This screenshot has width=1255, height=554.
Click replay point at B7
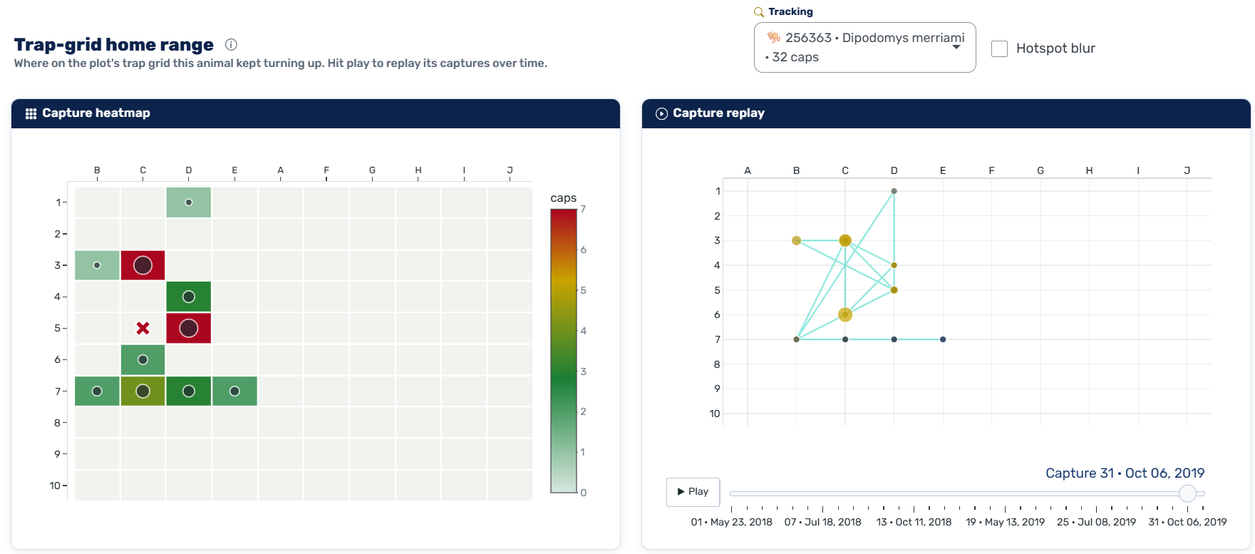(x=796, y=339)
